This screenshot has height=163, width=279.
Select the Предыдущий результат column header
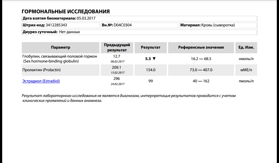click(117, 47)
